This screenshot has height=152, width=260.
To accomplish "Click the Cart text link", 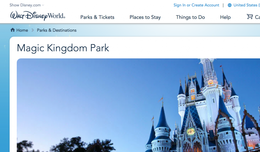I will click(x=257, y=17).
